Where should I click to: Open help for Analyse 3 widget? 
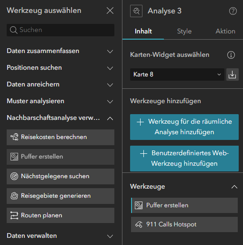pos(233,11)
